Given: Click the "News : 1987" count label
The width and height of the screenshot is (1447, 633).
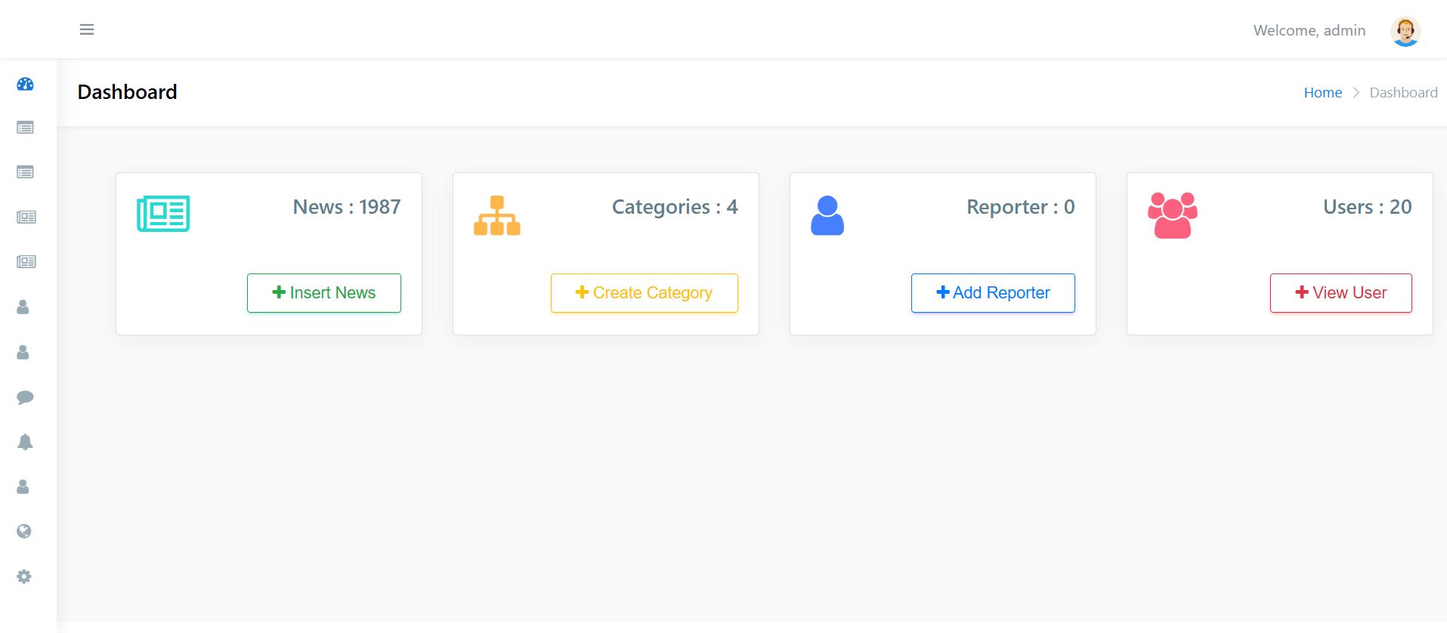Looking at the screenshot, I should coord(347,207).
